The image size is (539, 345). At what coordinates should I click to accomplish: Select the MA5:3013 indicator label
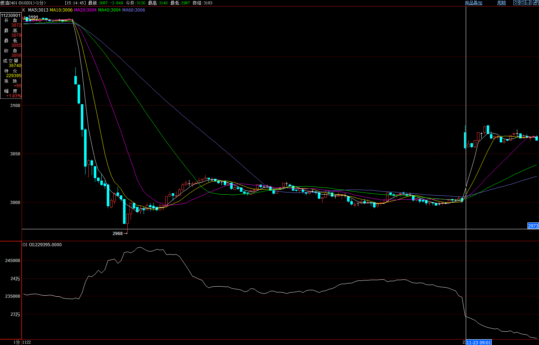pyautogui.click(x=38, y=10)
